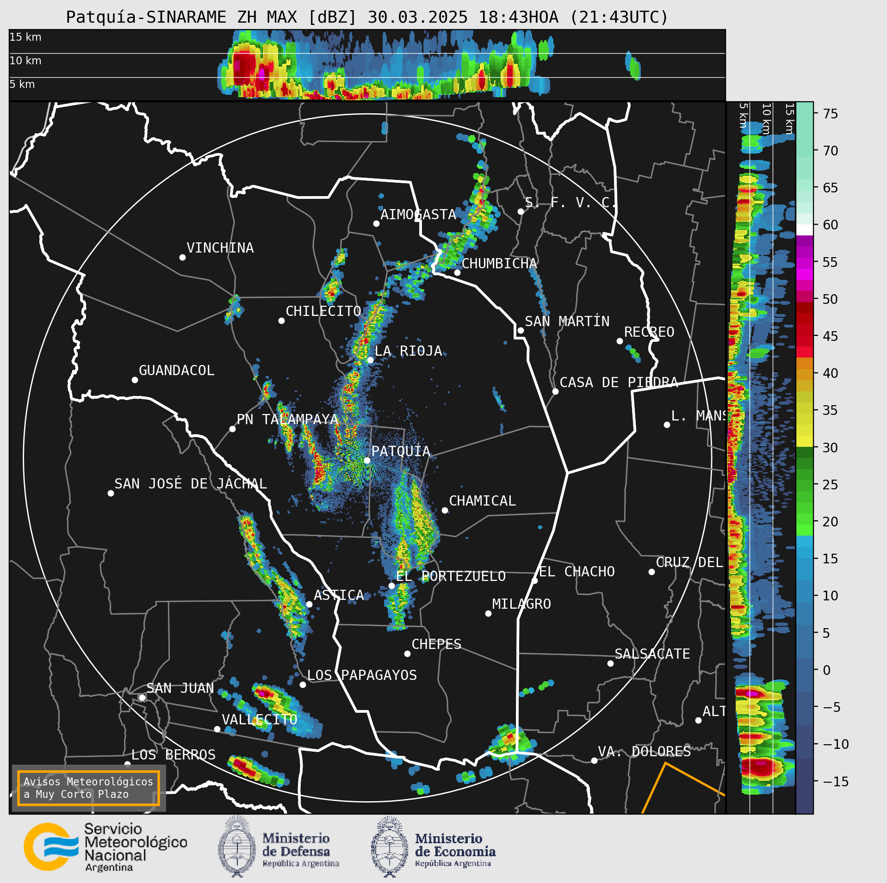Click the Milagro location dot
887x883 pixels.
click(488, 613)
